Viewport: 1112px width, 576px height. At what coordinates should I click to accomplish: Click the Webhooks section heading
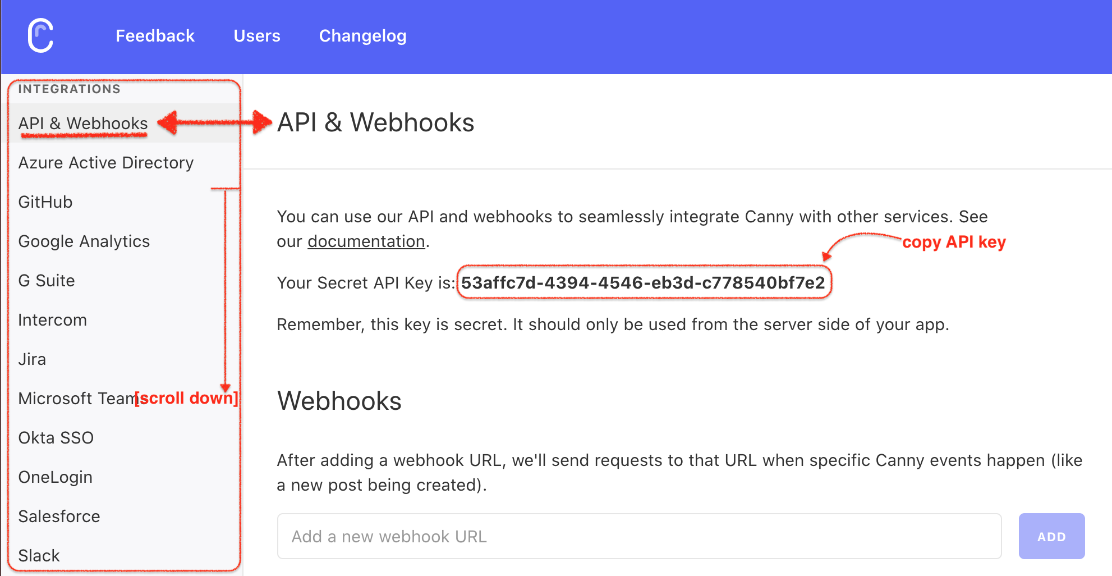click(x=339, y=401)
